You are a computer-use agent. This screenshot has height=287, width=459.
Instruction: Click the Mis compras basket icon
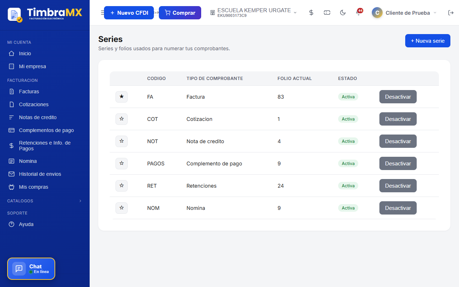(11, 187)
